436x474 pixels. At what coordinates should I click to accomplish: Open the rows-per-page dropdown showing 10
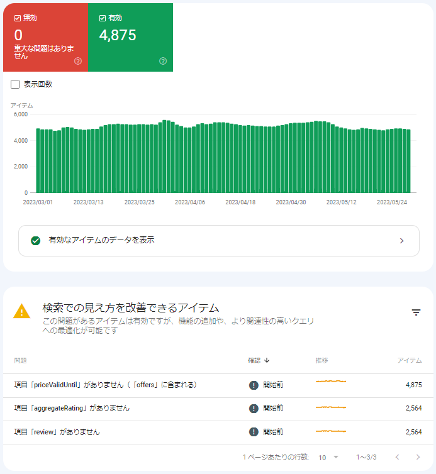click(x=328, y=457)
